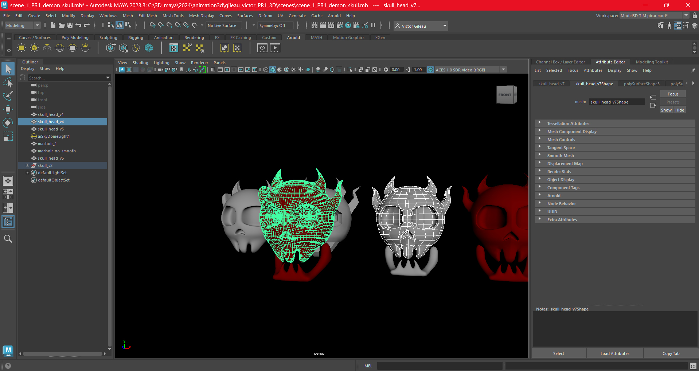Select the Move tool in toolbox
Screen dimensions: 699x371
pyautogui.click(x=8, y=109)
